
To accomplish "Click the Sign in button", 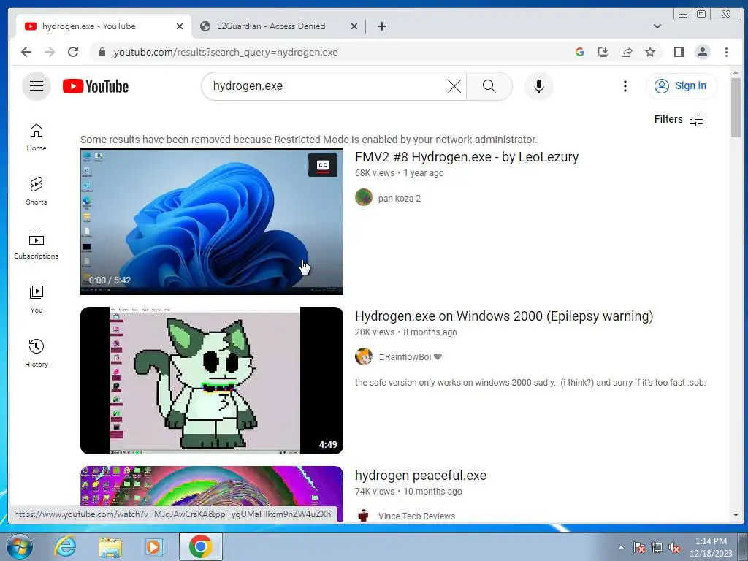I will pos(682,86).
